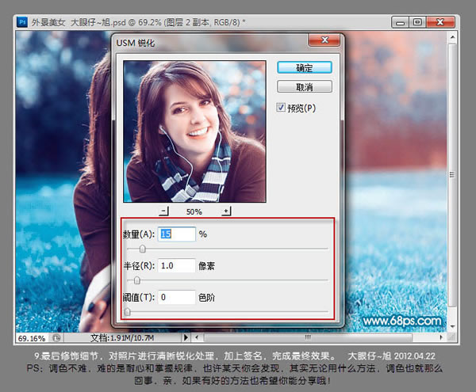Viewport: 476px width, 392px height.
Task: Click the 半径(R) radius input field
Action: [176, 265]
